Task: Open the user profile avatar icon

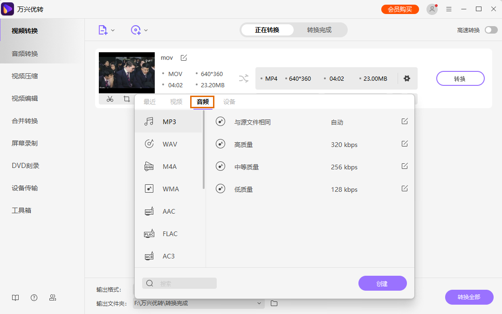Action: point(431,9)
